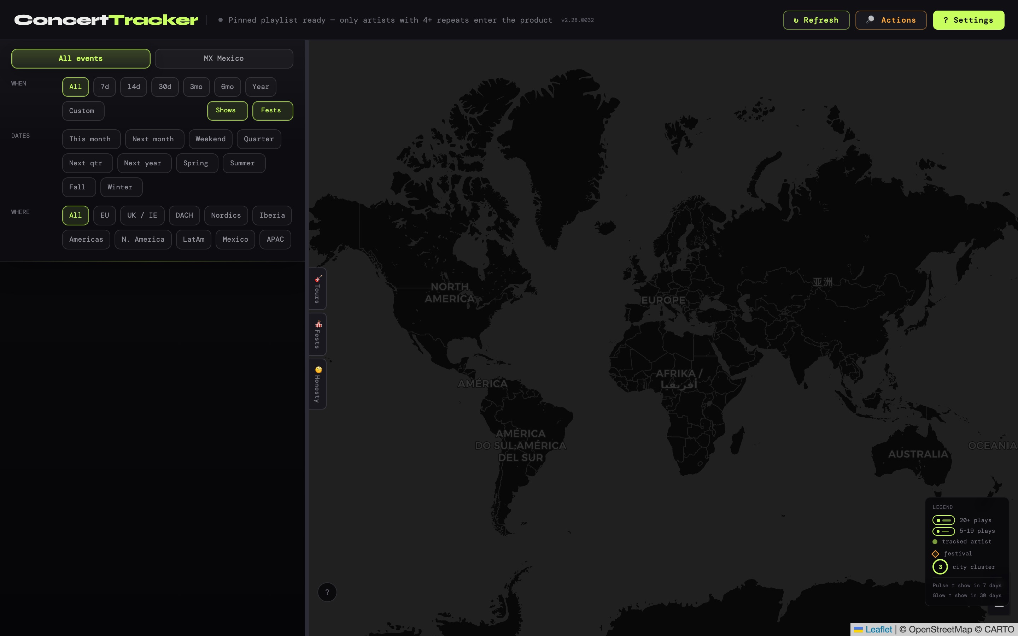Click the red guitar icon on the Tours tab

[x=318, y=278]
